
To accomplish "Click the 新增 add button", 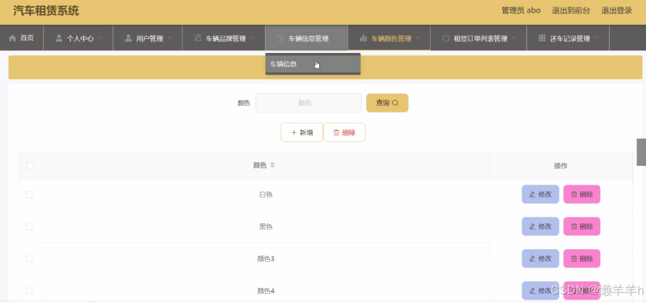I will pos(302,133).
